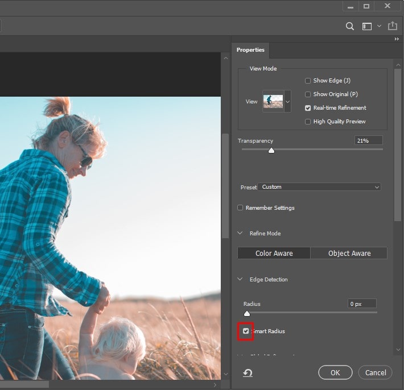The height and width of the screenshot is (390, 404).
Task: Open the View mode thumbnail dropdown
Action: [x=287, y=102]
